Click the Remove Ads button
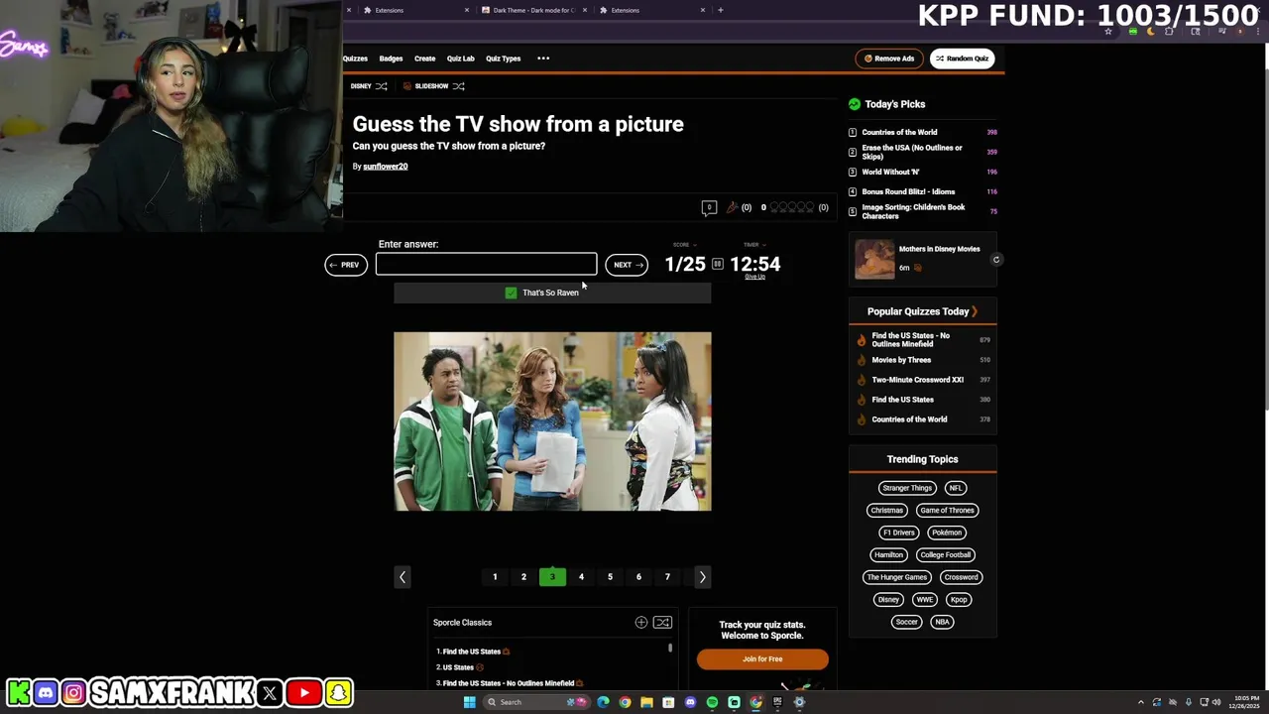 [x=889, y=59]
